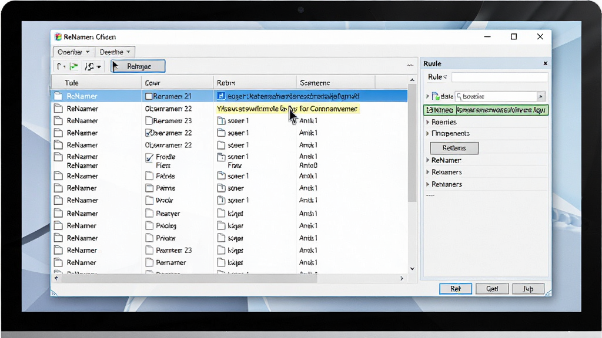
Task: Click the vertical scrollbar down arrow
Action: pos(412,269)
